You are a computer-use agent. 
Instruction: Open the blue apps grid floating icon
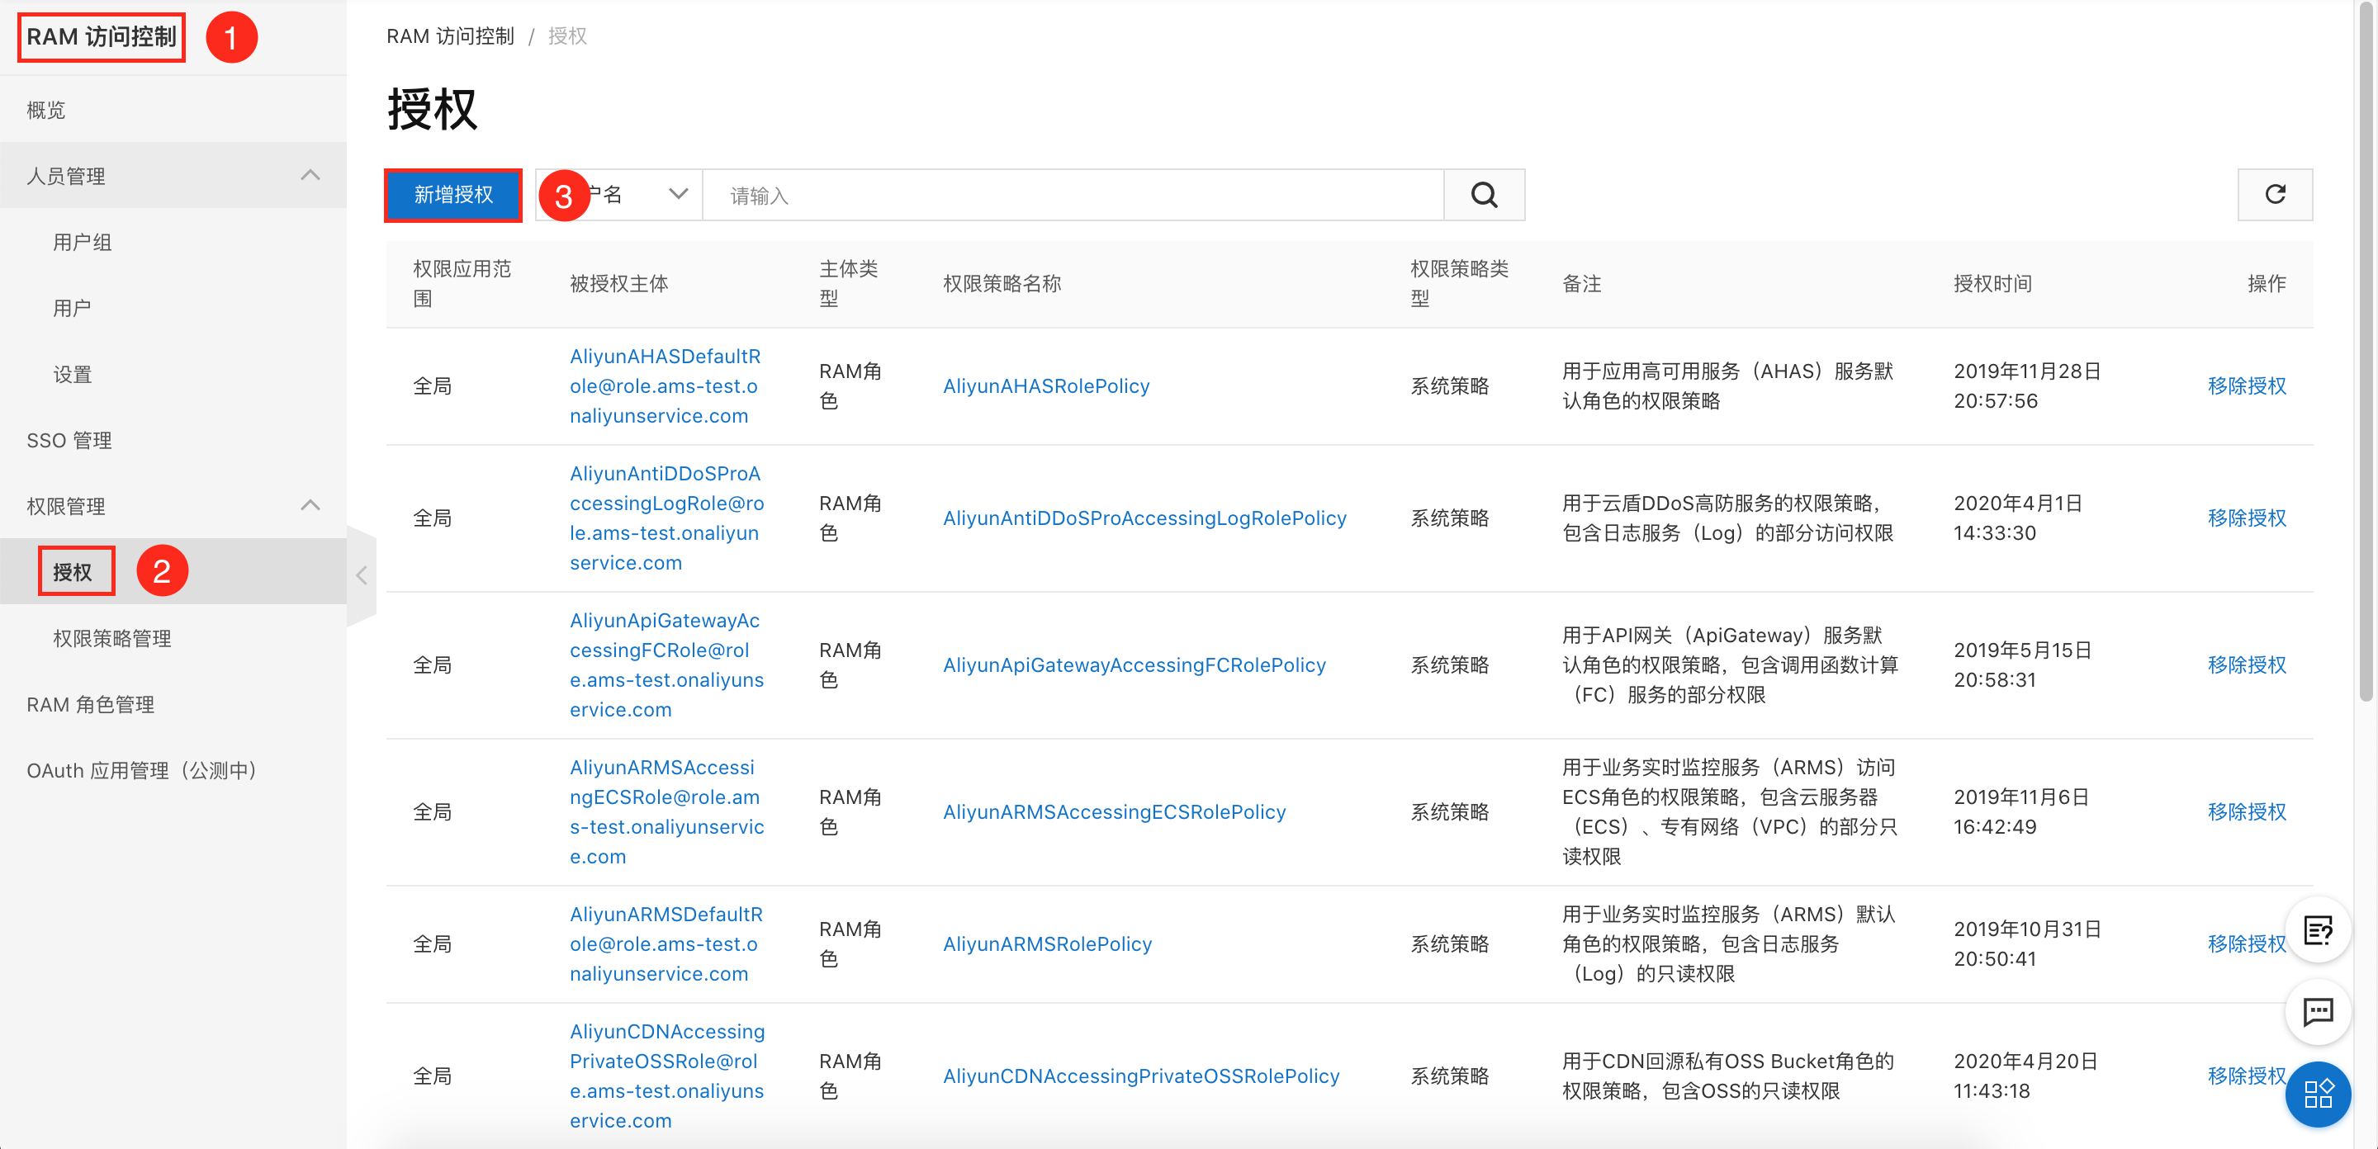(x=2318, y=1095)
